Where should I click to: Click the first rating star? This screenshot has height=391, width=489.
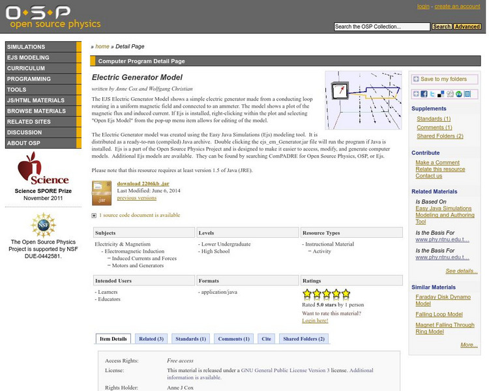click(x=307, y=294)
